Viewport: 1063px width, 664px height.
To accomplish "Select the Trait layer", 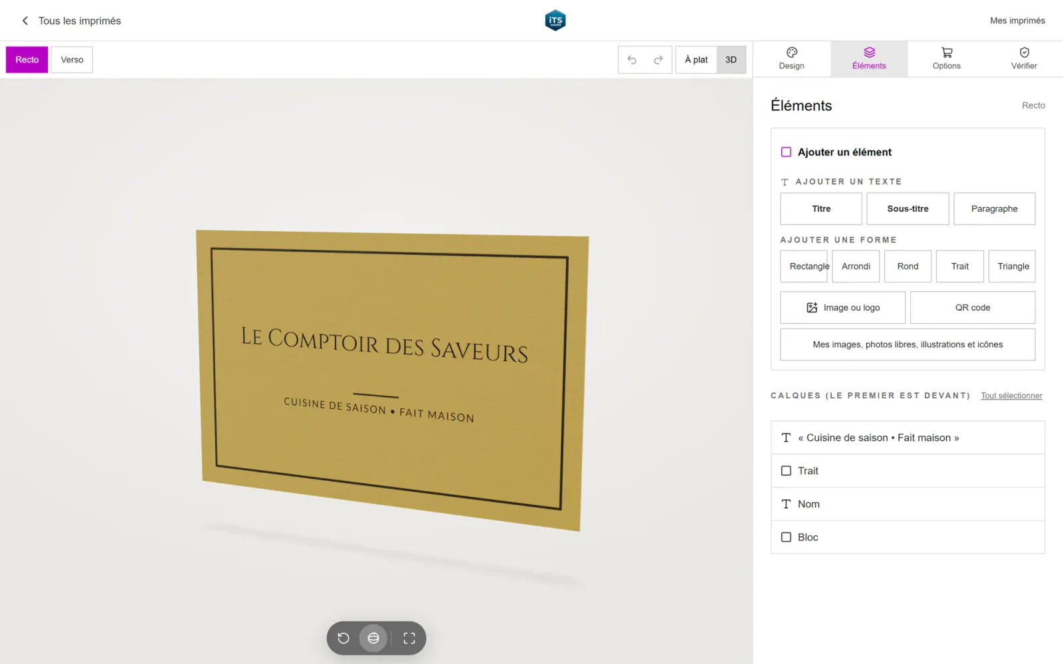I will 908,471.
